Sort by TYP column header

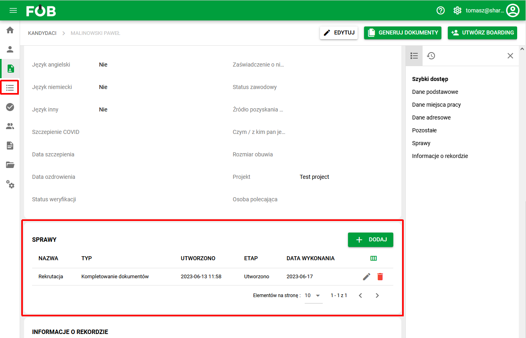pyautogui.click(x=87, y=258)
